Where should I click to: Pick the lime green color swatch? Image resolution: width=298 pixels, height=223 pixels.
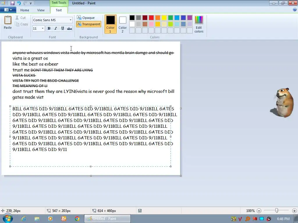click(171, 24)
